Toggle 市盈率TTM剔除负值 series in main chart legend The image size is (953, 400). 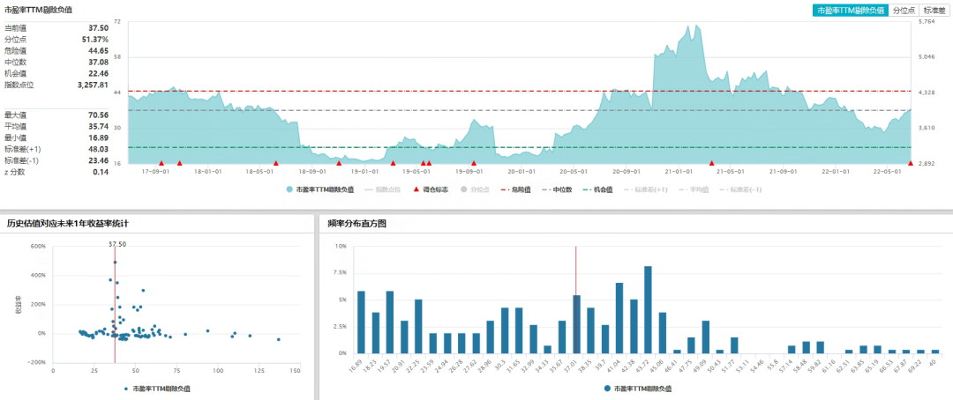(320, 189)
